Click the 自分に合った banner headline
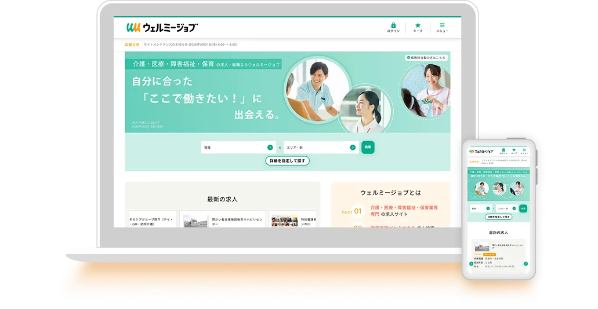 coord(162,81)
